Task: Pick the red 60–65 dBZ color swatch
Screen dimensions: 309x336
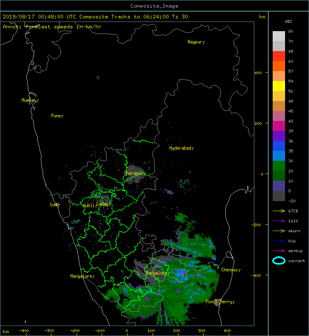Action: [x=279, y=56]
